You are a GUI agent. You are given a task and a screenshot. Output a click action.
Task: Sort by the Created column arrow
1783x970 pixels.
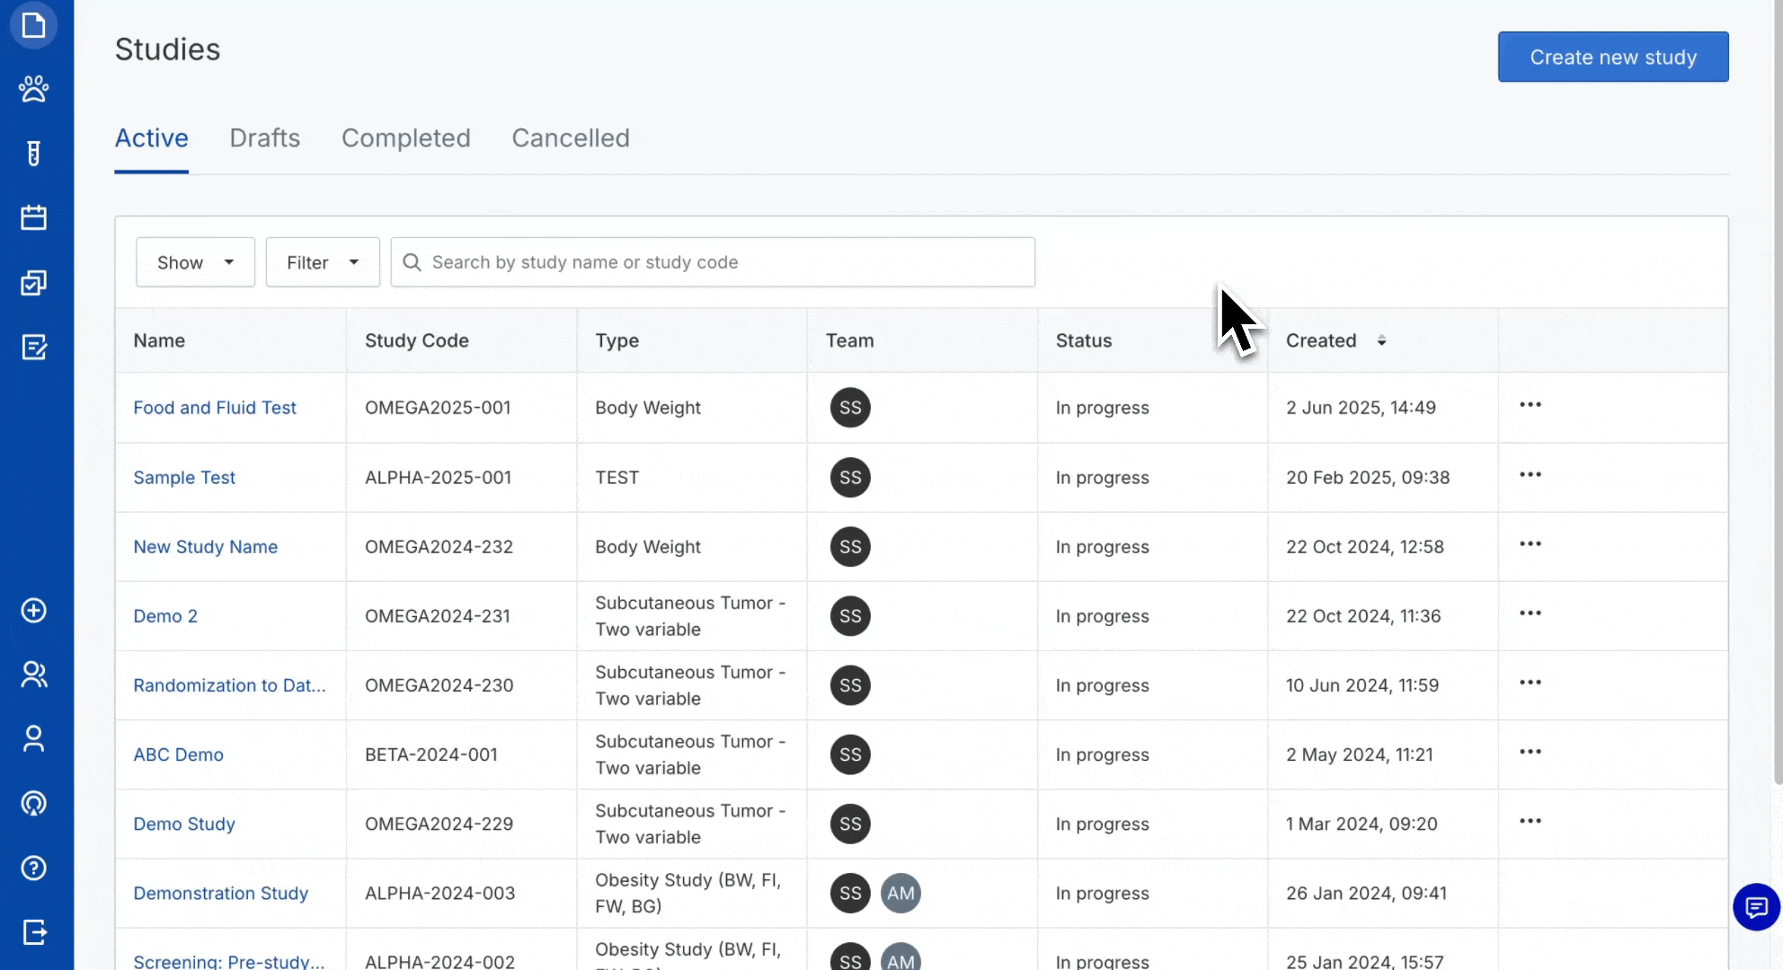coord(1381,340)
